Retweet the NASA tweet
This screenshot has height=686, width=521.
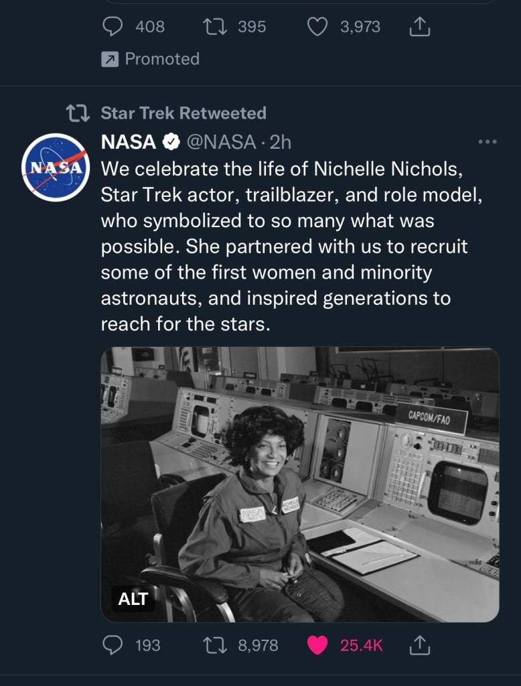tap(213, 645)
